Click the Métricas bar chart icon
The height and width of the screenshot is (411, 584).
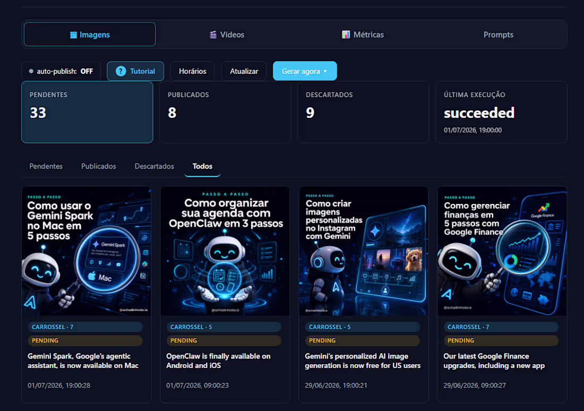346,35
